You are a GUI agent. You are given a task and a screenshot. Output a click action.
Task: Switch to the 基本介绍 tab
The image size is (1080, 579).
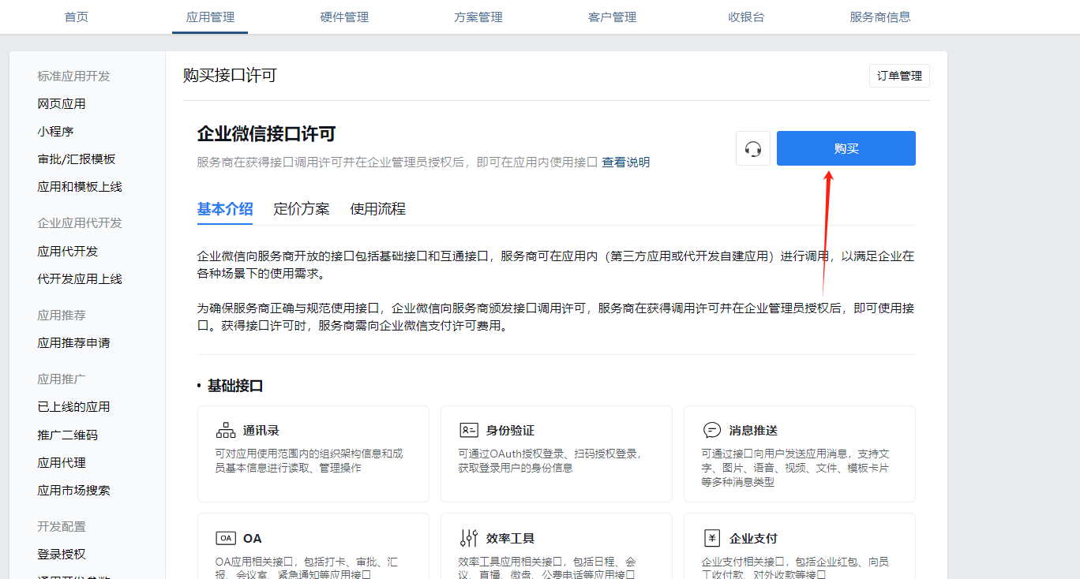225,209
